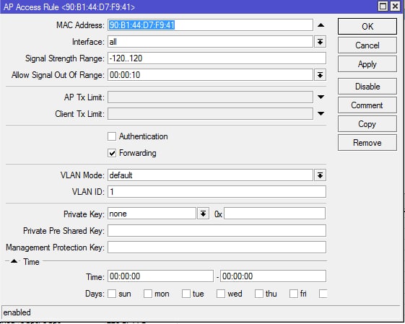Click the Signal Strength Range field
405x324 pixels.
click(x=217, y=58)
